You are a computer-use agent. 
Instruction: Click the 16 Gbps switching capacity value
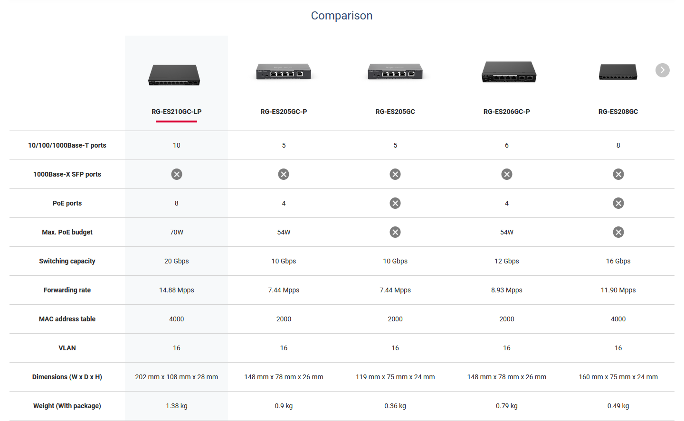(x=618, y=261)
